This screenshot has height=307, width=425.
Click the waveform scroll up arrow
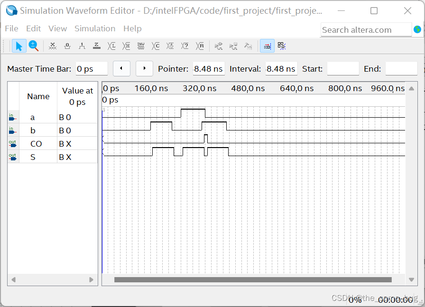[x=411, y=88]
